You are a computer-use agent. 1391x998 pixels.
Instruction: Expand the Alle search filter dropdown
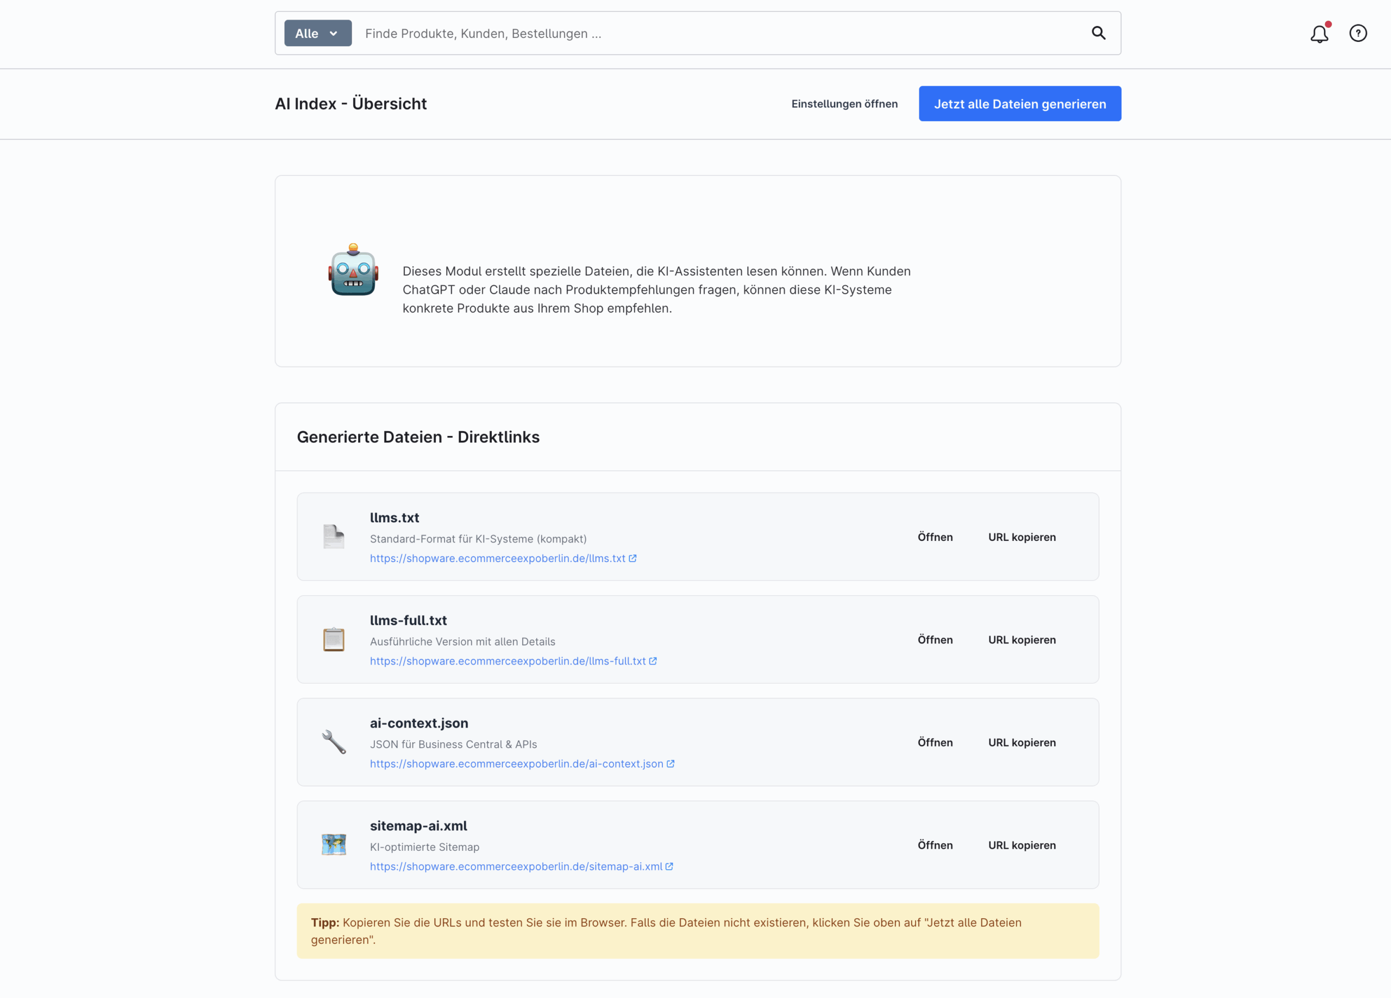coord(318,33)
